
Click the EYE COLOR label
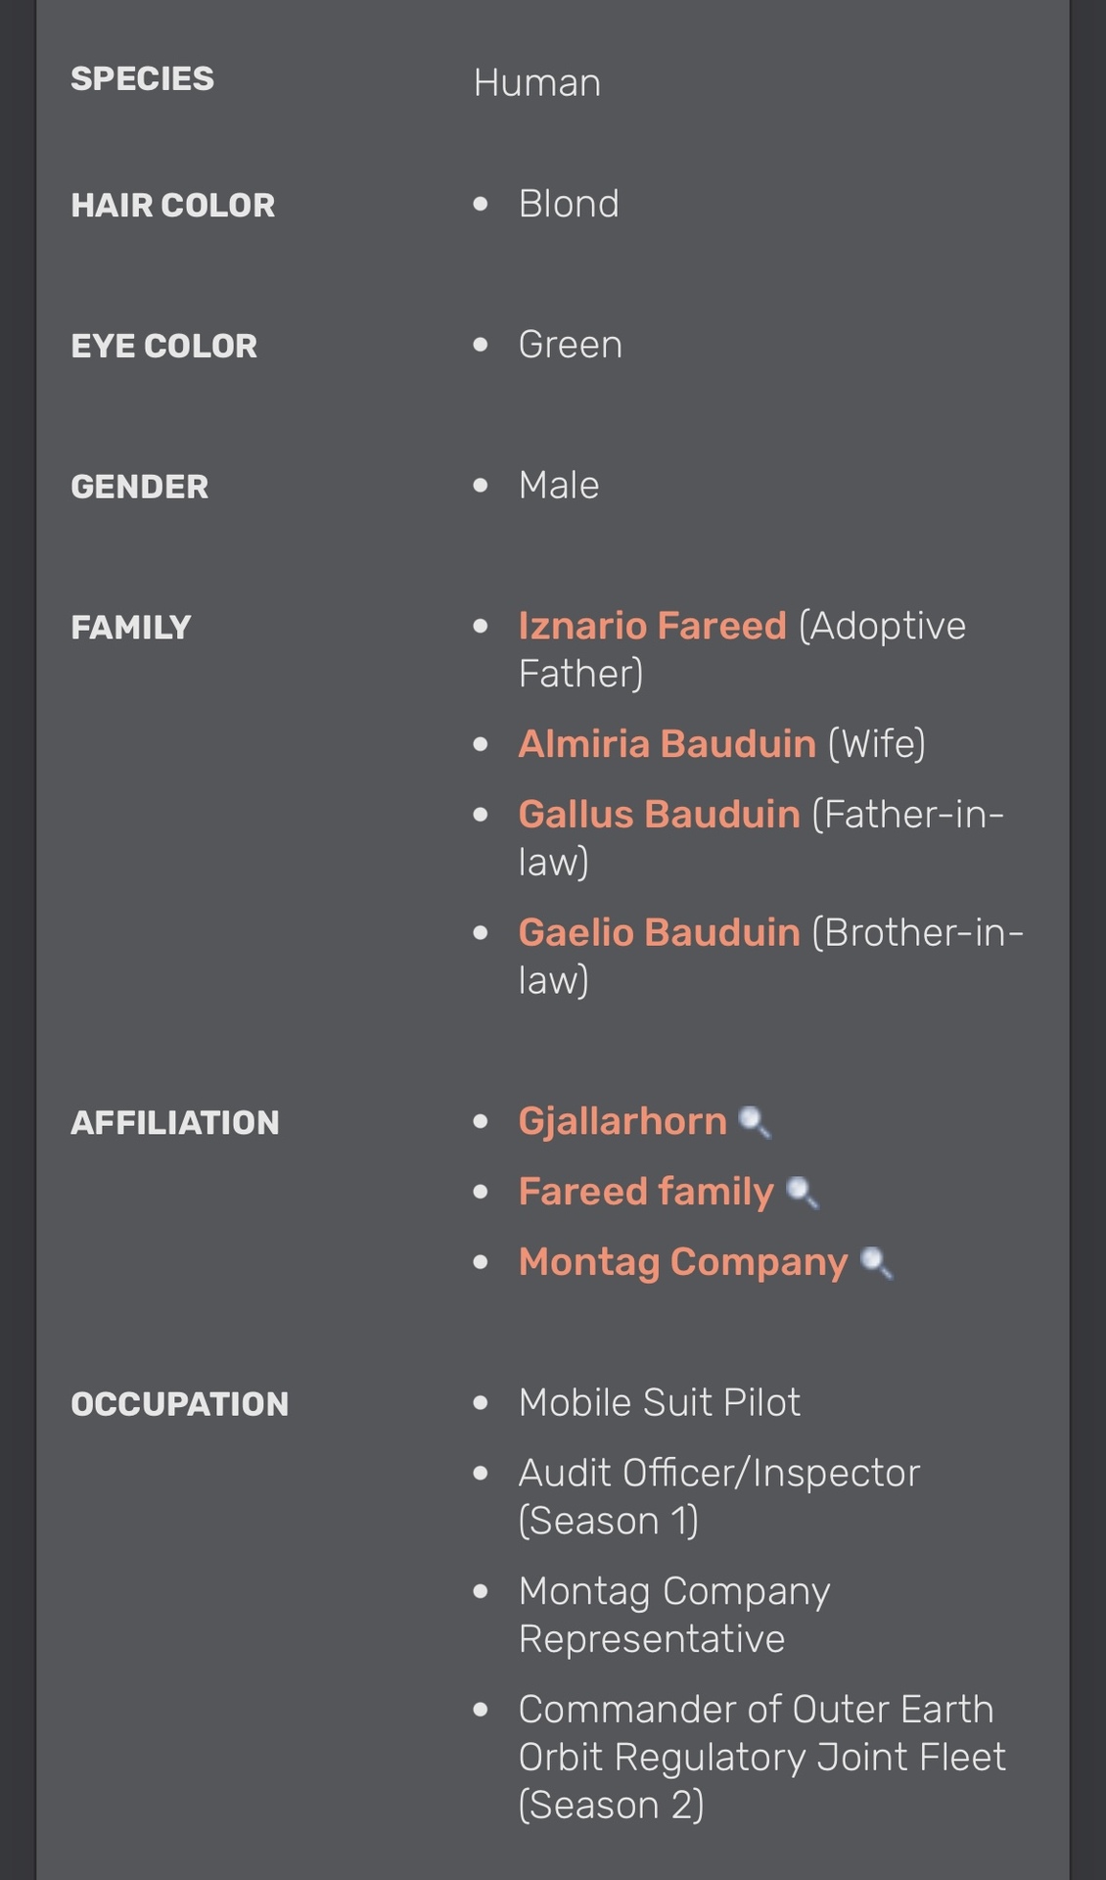[x=163, y=347]
